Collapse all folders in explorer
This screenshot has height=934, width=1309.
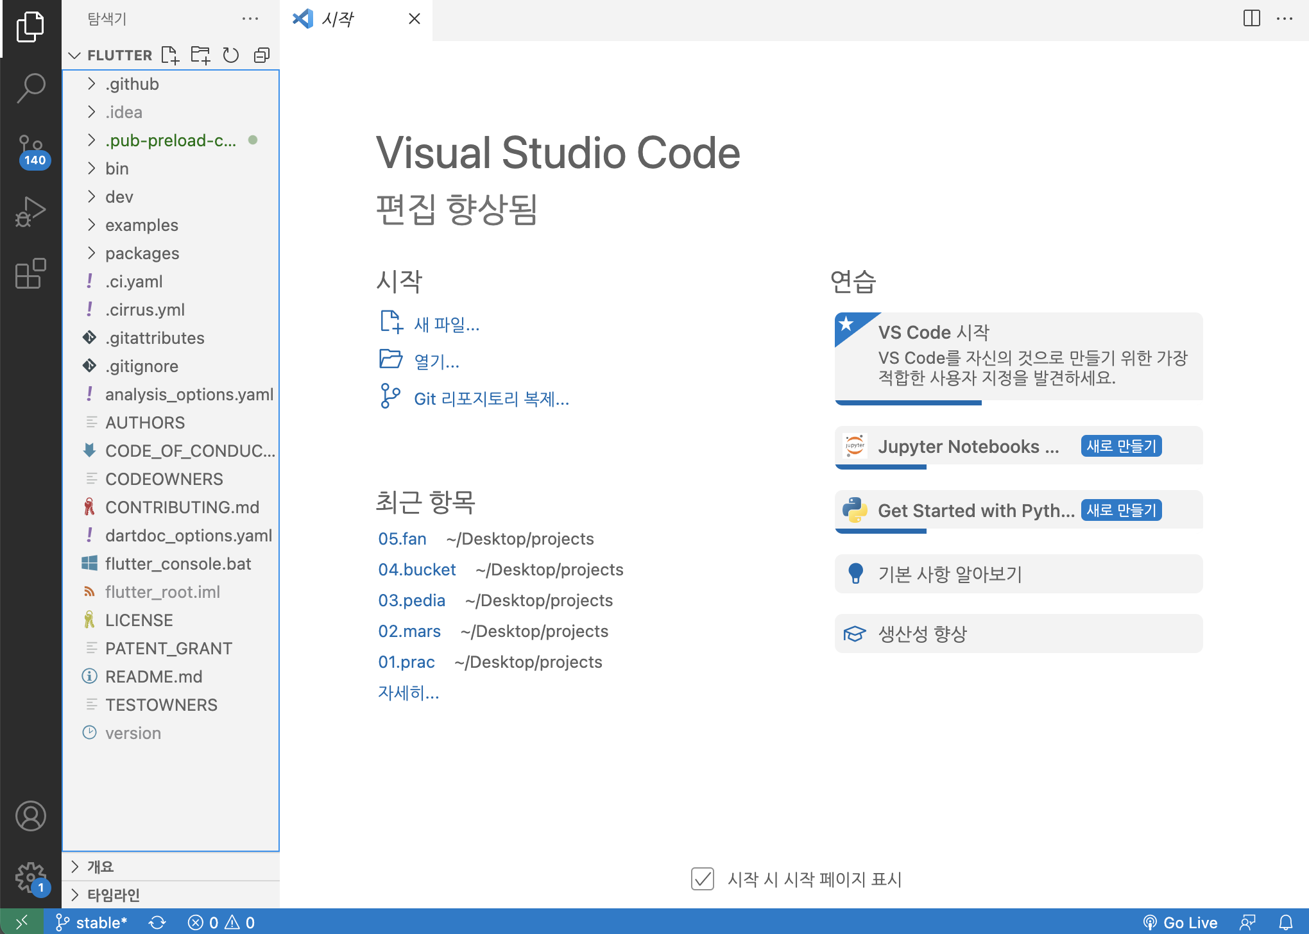pos(262,55)
